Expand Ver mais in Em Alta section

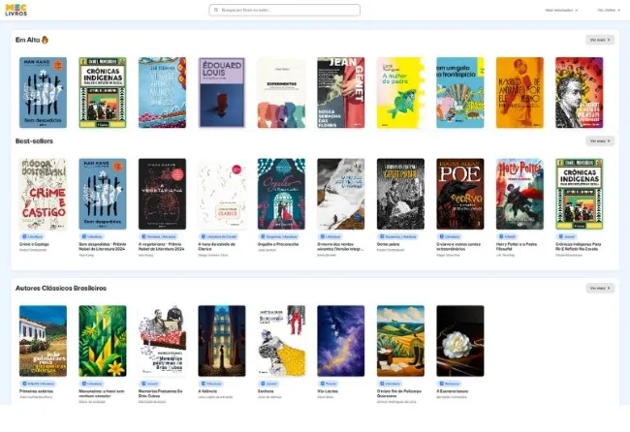pyautogui.click(x=599, y=40)
